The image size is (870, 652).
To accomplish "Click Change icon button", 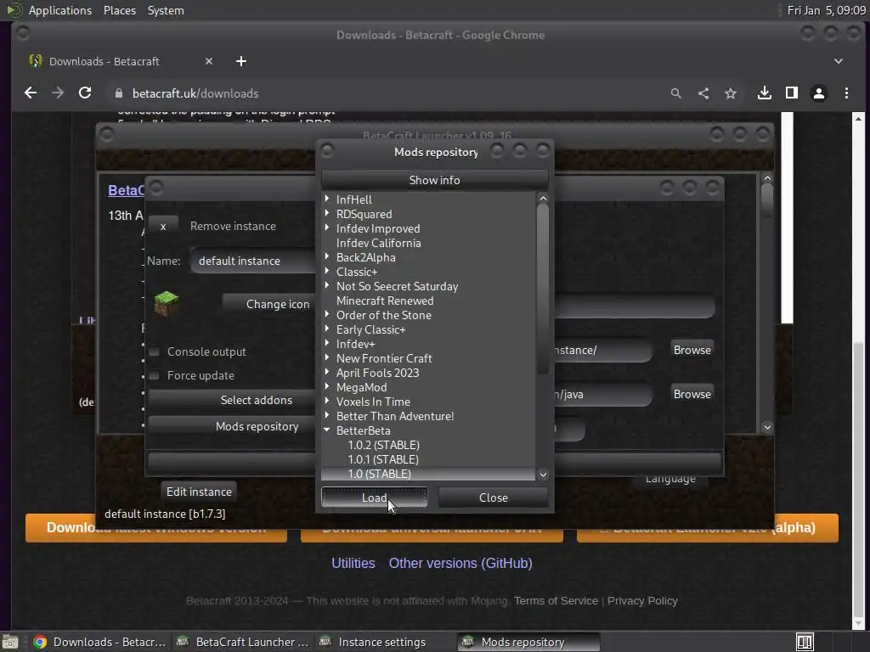I will (269, 304).
